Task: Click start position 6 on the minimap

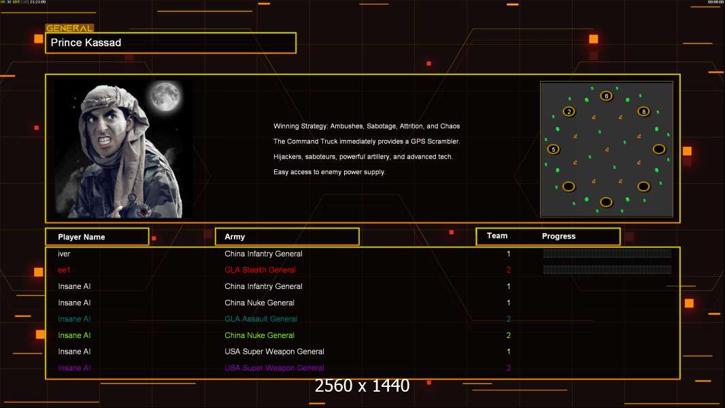Action: (x=606, y=96)
